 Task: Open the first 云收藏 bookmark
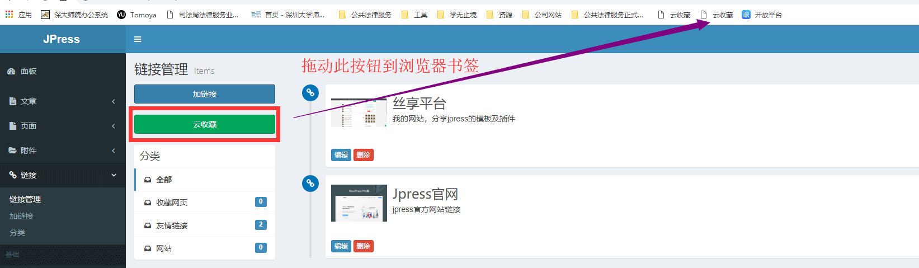click(x=675, y=15)
